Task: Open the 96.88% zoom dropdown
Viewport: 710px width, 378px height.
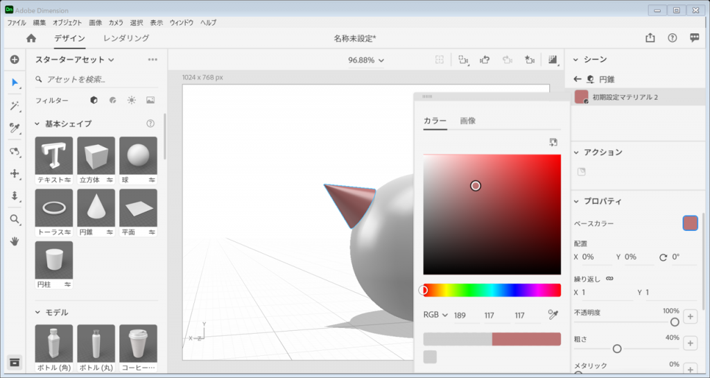Action: 366,60
